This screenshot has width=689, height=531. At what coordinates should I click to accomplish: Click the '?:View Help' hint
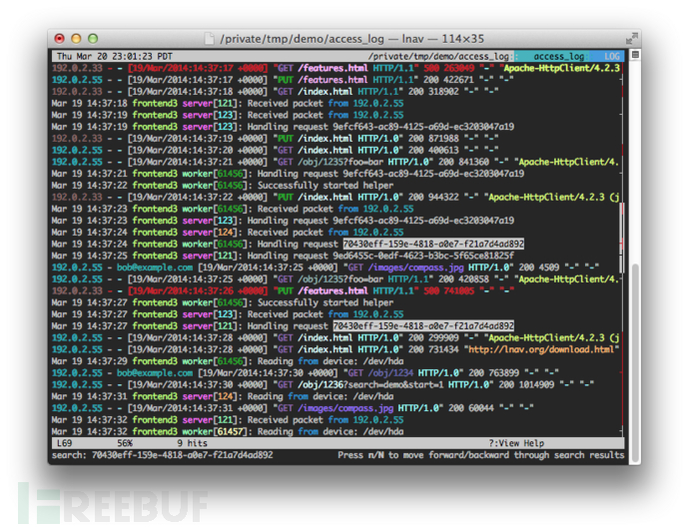516,443
